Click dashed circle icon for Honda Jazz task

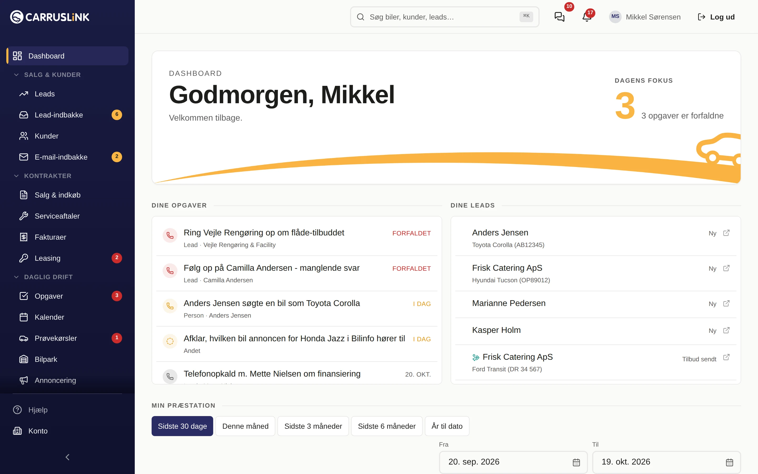click(x=170, y=341)
